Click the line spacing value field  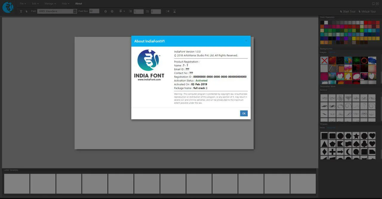point(138,12)
